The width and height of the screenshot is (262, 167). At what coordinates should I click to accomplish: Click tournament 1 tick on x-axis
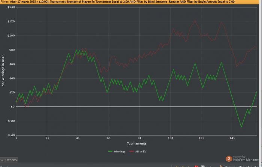16,138
